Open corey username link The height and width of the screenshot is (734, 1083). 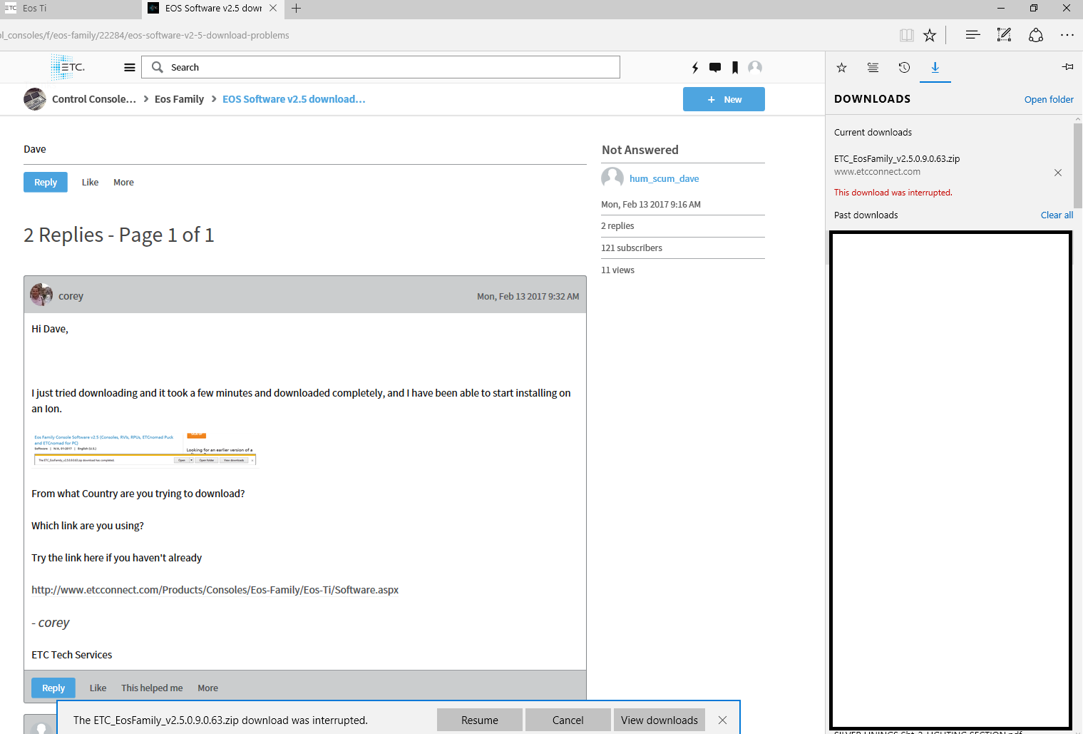[x=71, y=295]
